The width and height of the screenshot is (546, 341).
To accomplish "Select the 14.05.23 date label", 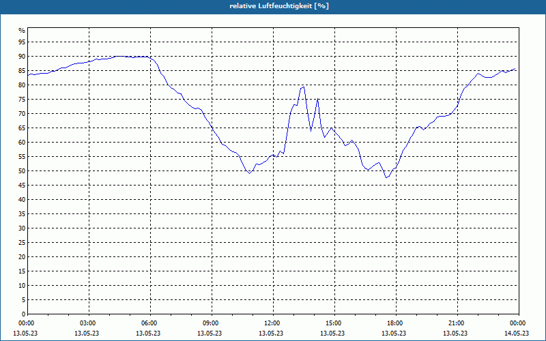I will [x=517, y=333].
